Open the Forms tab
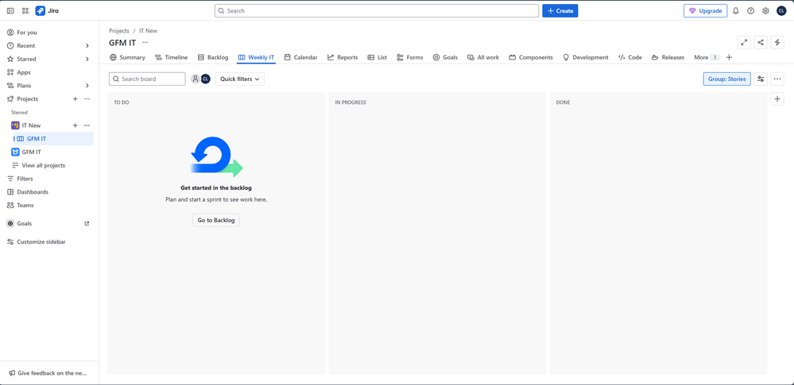The width and height of the screenshot is (794, 385). (x=410, y=58)
